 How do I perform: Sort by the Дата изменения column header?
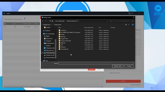[x=89, y=28]
